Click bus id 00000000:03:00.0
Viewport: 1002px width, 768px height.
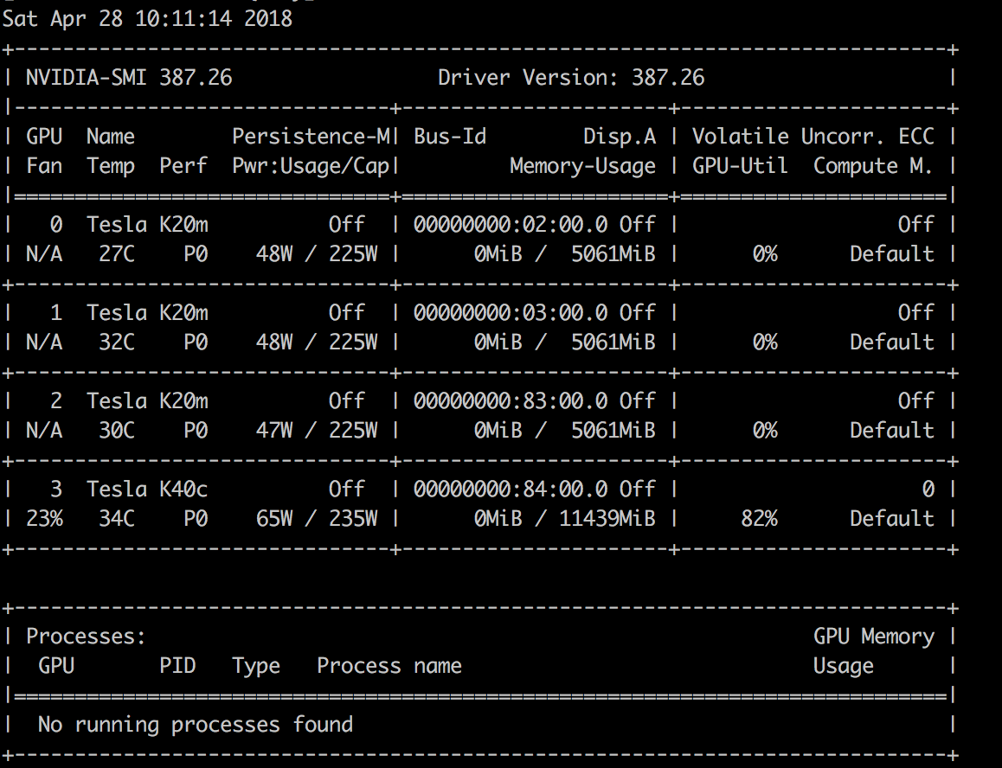tap(511, 312)
